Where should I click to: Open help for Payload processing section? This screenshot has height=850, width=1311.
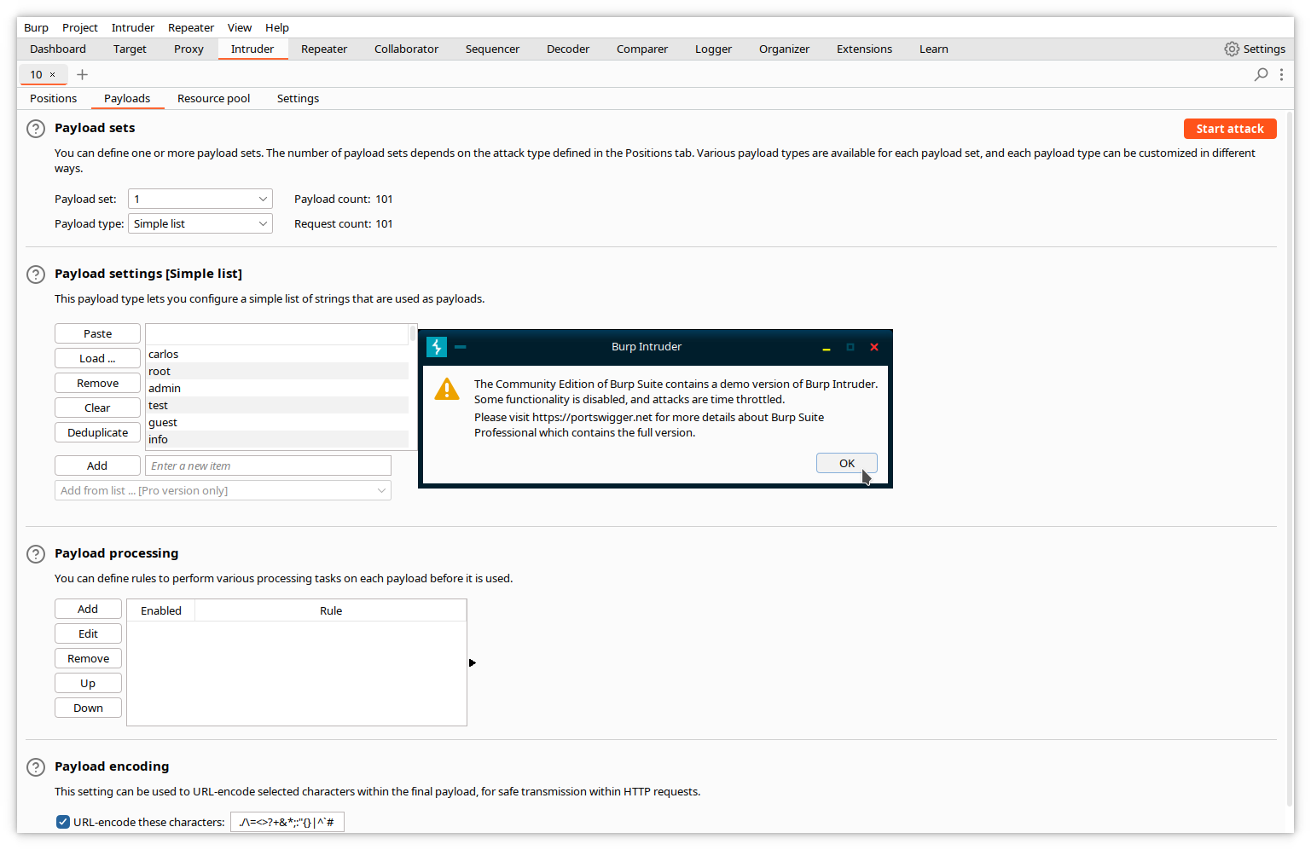point(36,554)
